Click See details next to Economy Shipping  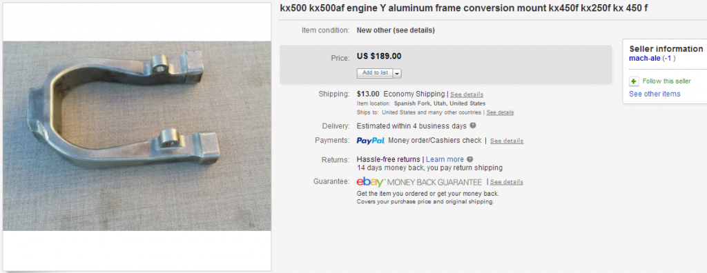click(x=467, y=94)
